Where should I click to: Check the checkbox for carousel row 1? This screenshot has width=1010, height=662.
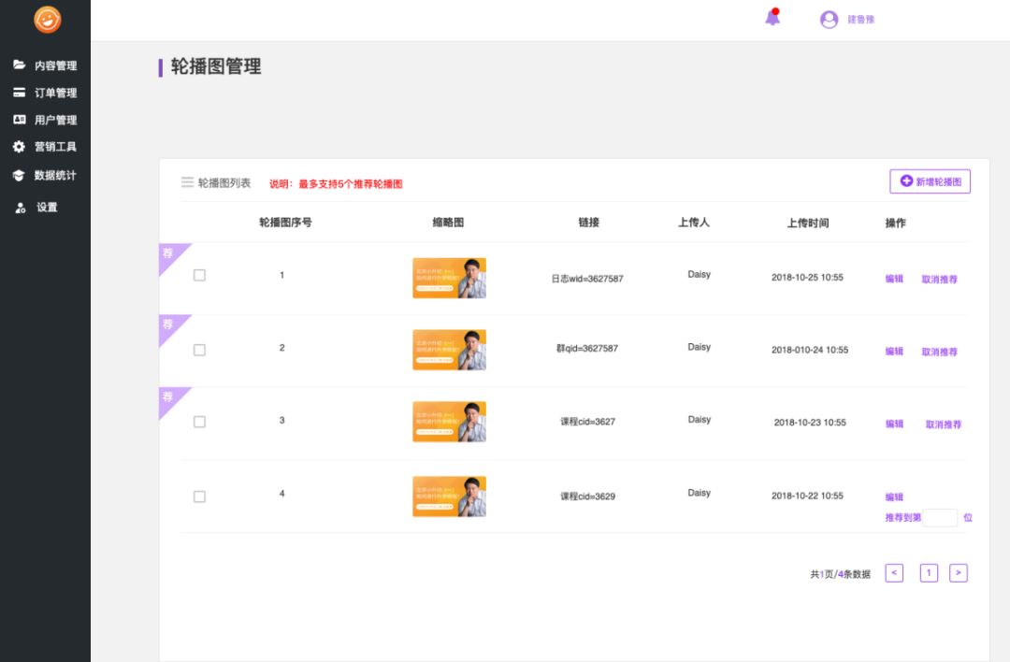[199, 275]
